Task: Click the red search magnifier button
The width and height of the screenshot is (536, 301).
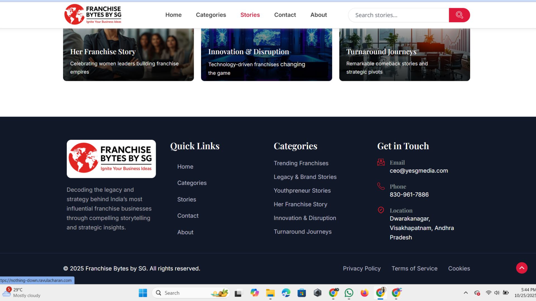Action: (459, 15)
